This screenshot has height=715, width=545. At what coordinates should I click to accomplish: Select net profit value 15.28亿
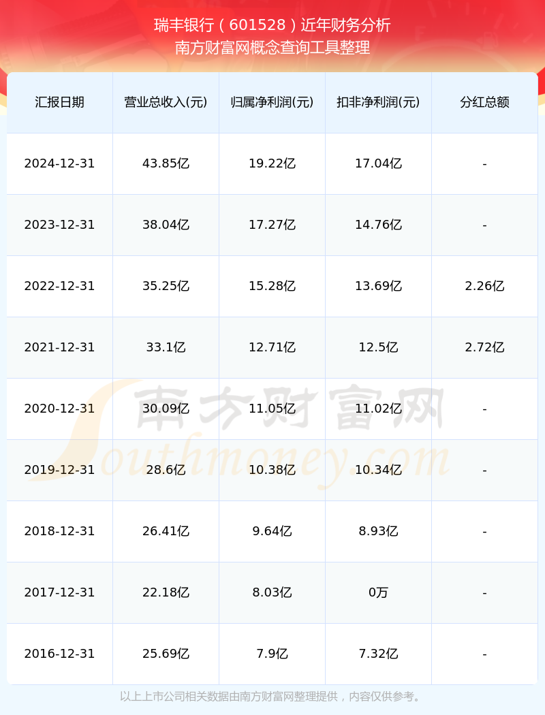pos(272,286)
